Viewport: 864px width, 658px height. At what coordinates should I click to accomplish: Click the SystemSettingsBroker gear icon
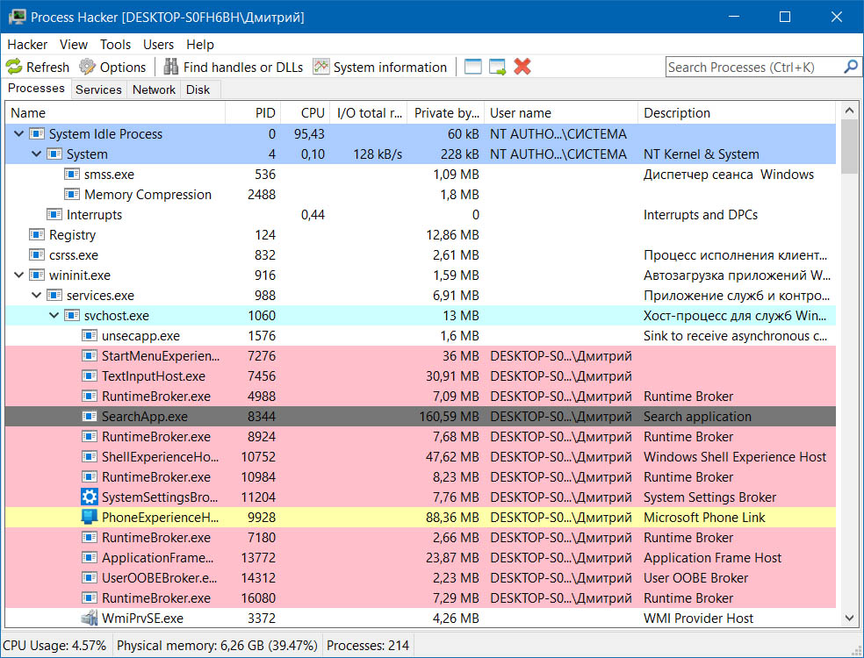[x=90, y=497]
